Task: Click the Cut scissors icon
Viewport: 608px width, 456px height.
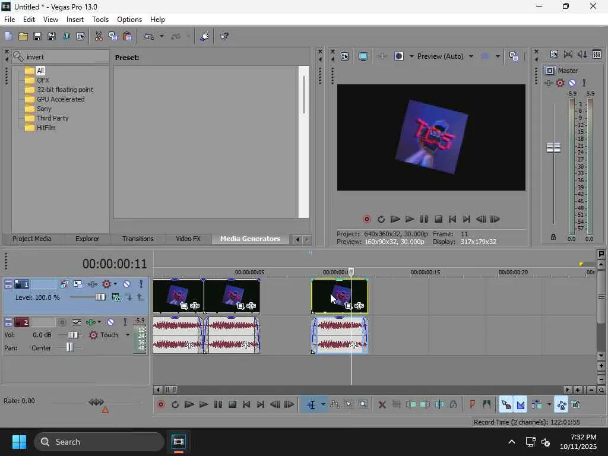Action: [x=99, y=36]
